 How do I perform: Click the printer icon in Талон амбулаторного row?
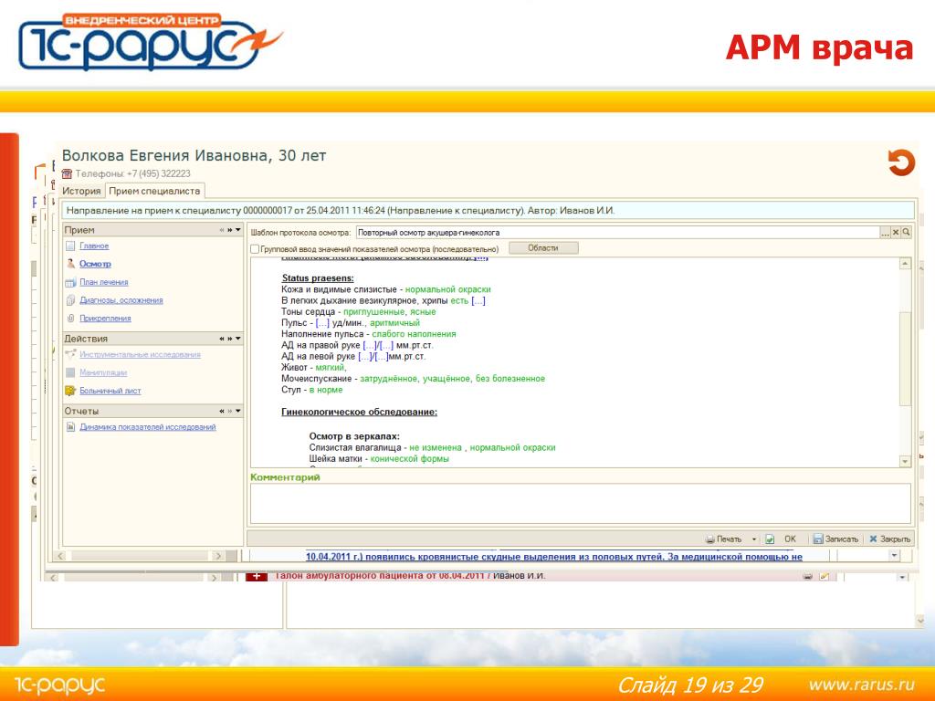(x=807, y=577)
